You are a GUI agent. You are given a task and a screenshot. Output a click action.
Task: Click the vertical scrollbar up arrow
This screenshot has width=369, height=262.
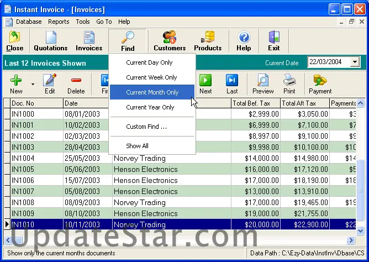[360, 103]
